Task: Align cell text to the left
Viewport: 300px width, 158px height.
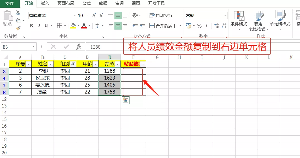Action: [x=111, y=26]
